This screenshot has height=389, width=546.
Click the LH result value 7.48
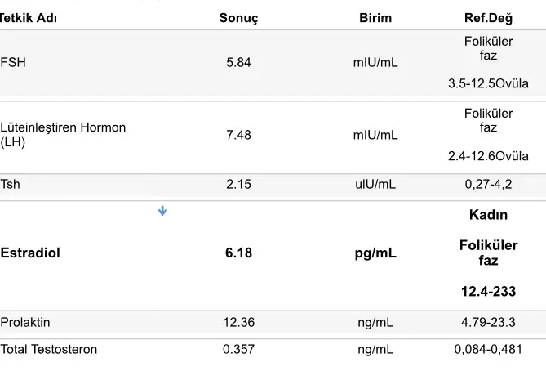[x=238, y=135]
